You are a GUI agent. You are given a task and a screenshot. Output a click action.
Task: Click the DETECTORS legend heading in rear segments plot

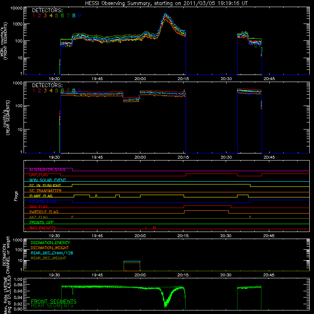click(47, 86)
